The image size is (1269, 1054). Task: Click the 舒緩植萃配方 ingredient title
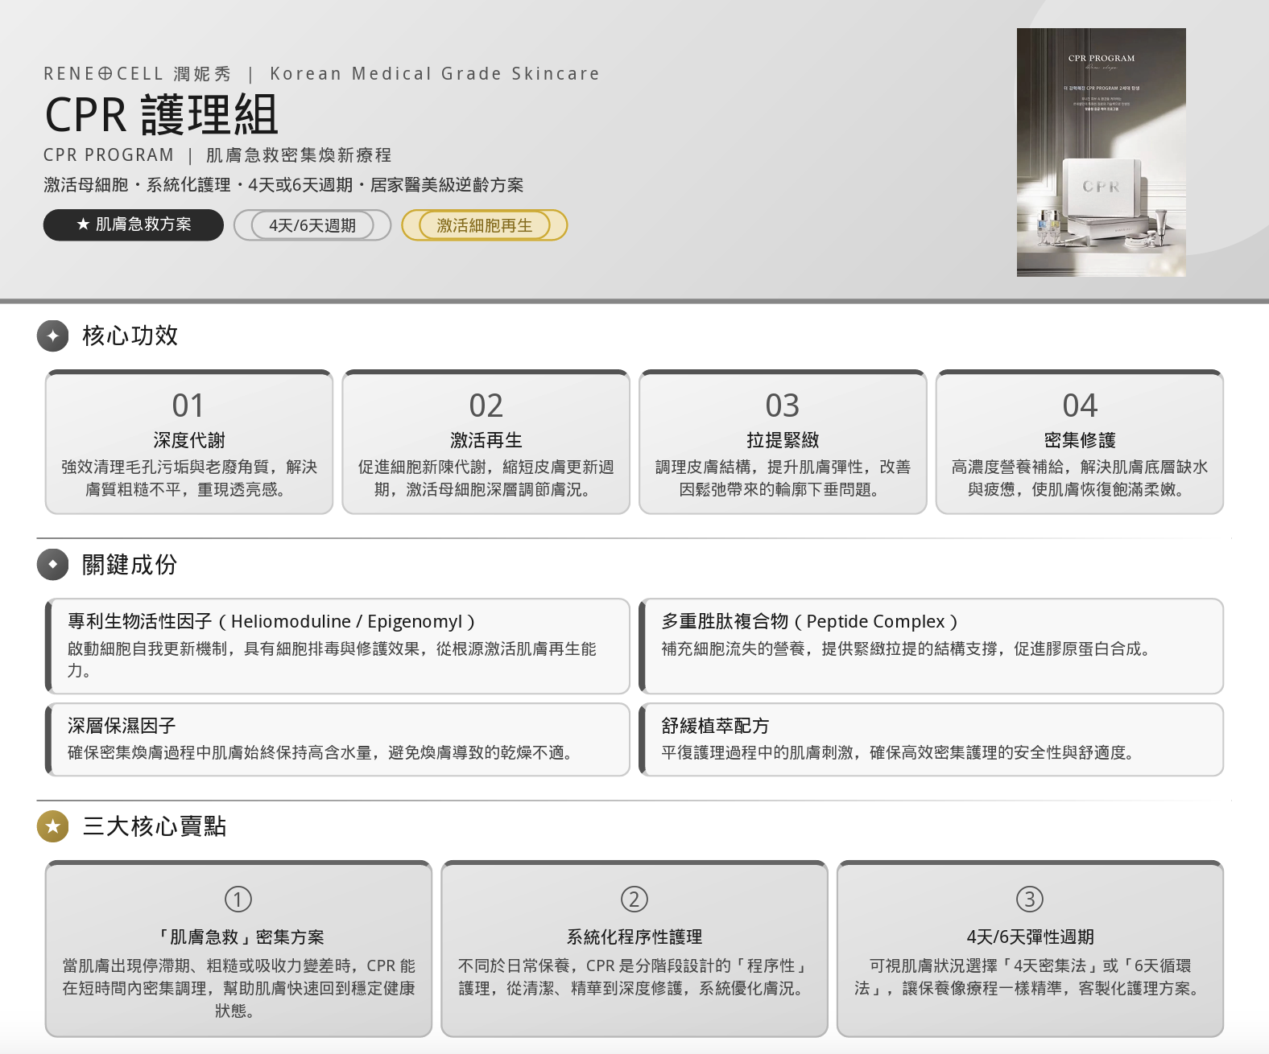715,726
